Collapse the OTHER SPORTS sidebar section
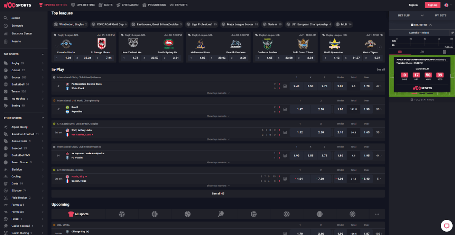The height and width of the screenshot is (235, 455). tap(43, 118)
